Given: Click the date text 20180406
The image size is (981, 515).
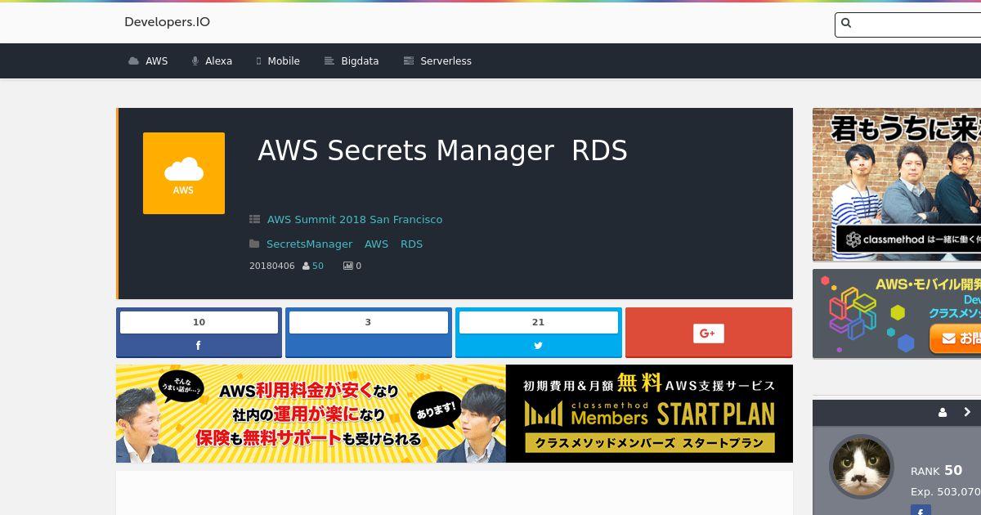Looking at the screenshot, I should 272,266.
